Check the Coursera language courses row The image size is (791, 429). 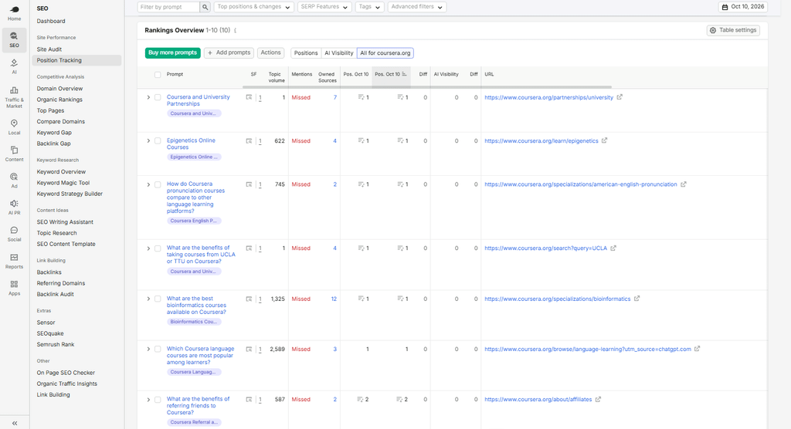pyautogui.click(x=158, y=349)
